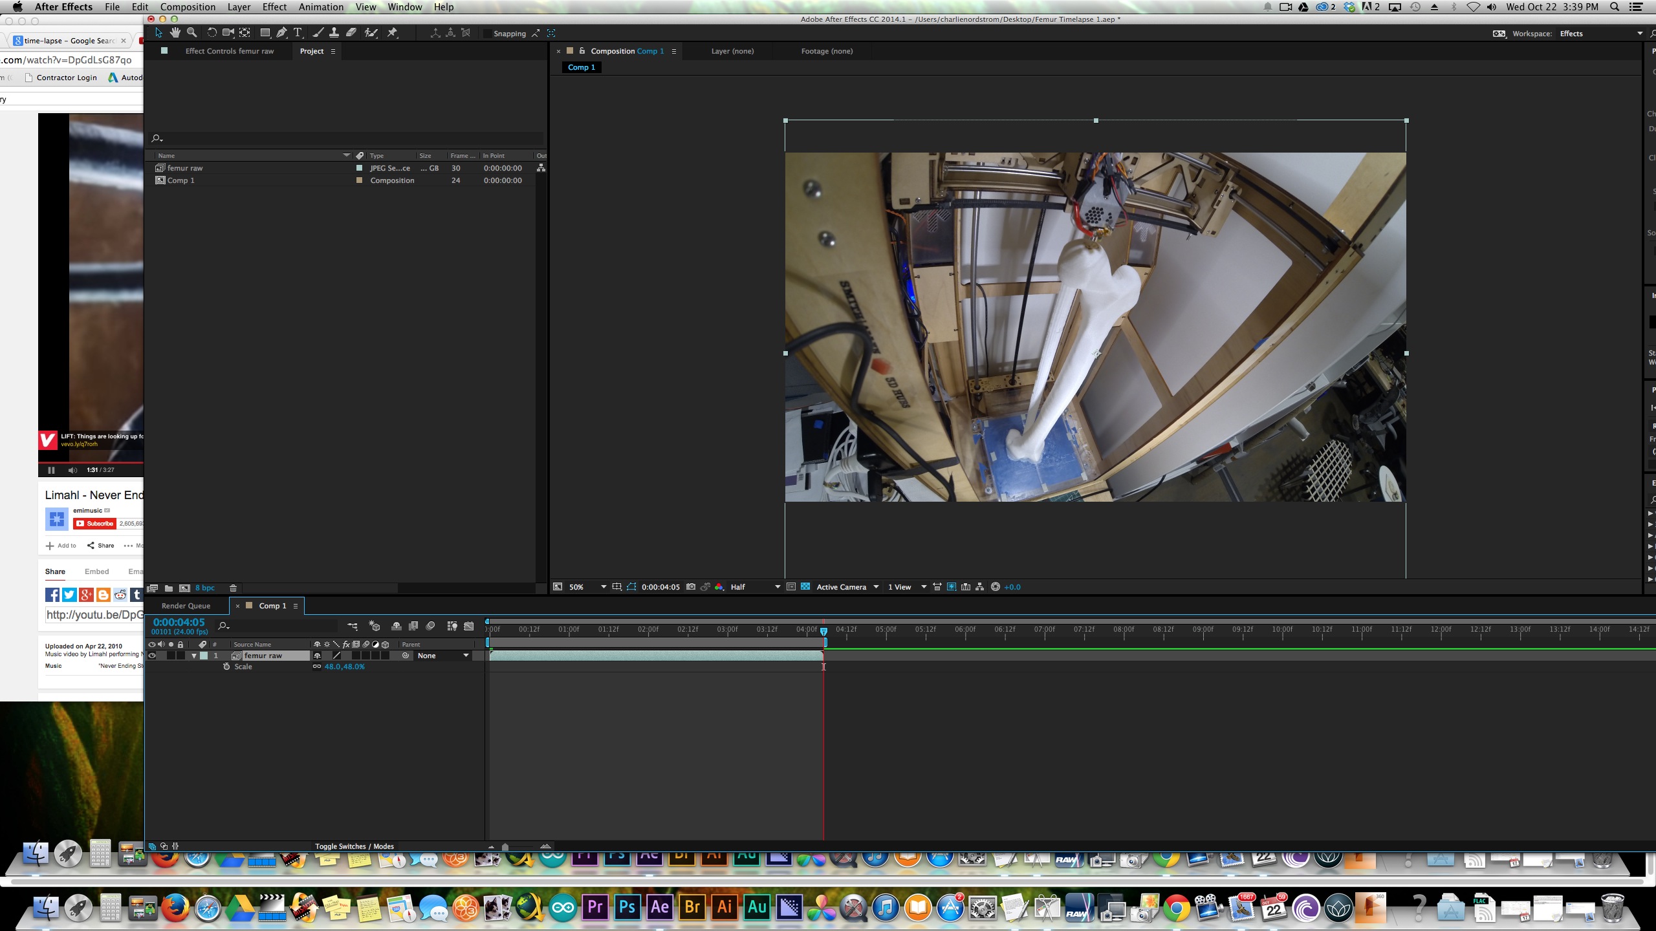Enable the Snapping checkbox
This screenshot has width=1656, height=931.
coord(487,34)
